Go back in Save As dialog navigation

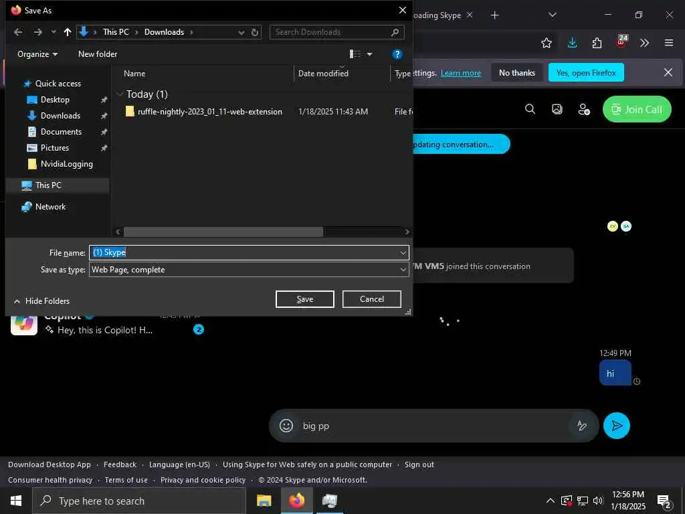(x=18, y=32)
